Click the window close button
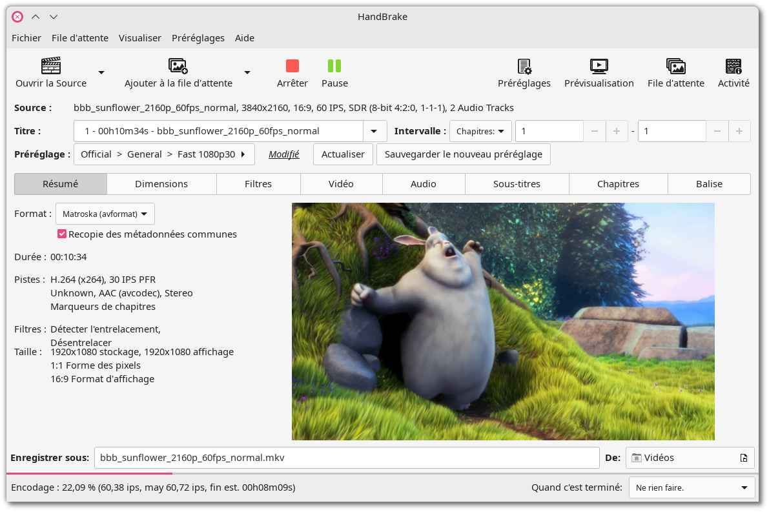The height and width of the screenshot is (512, 769). (x=17, y=17)
